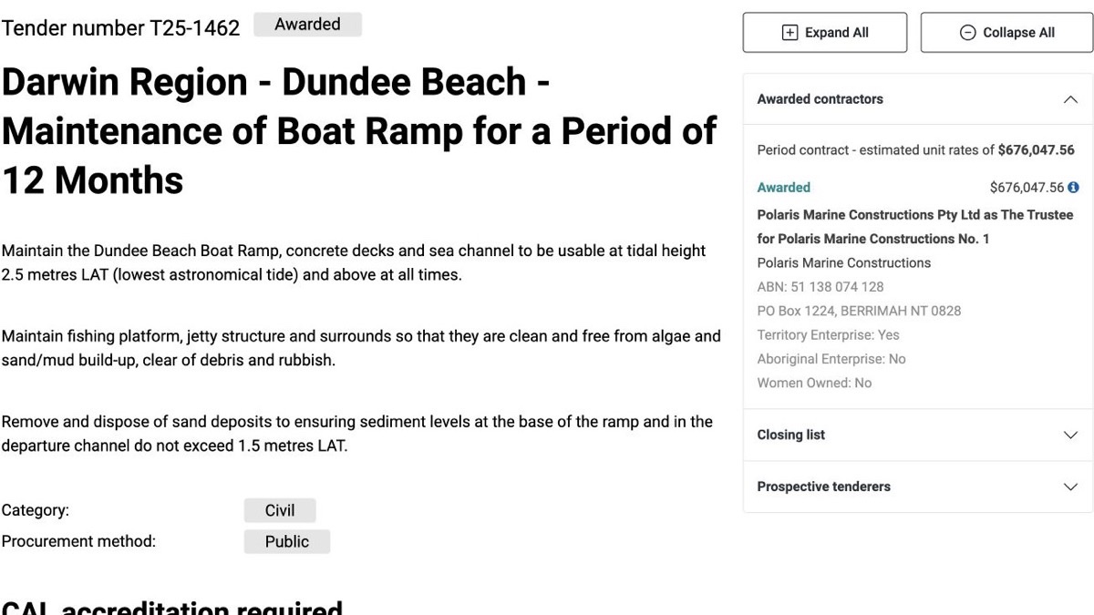Click the plus icon in Expand All
This screenshot has height=615, width=1094.
[x=790, y=33]
